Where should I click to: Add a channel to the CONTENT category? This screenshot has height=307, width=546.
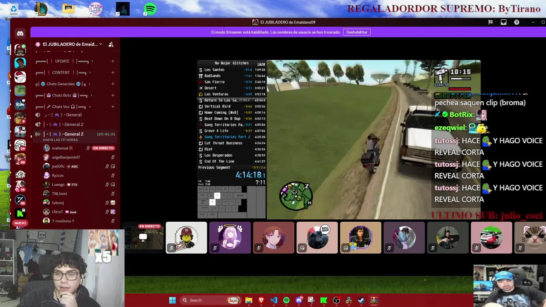(x=113, y=72)
